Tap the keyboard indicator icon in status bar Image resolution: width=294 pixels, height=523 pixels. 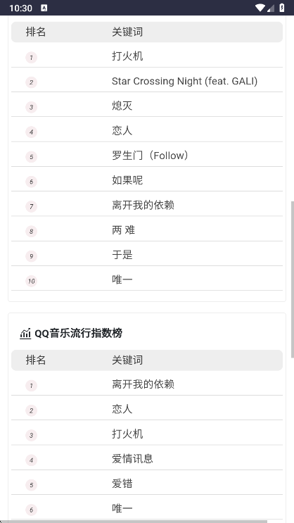point(44,8)
